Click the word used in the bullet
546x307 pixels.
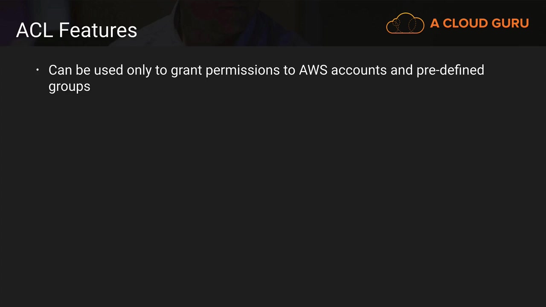pyautogui.click(x=108, y=70)
